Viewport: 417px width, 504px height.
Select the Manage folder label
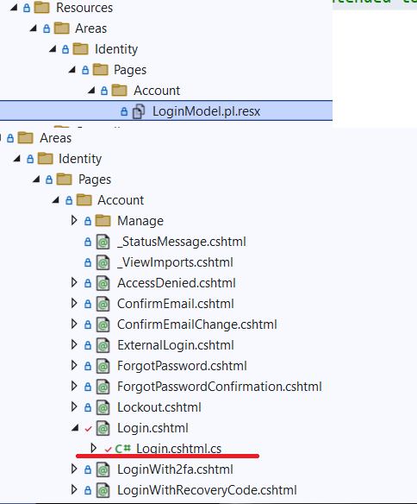point(140,221)
